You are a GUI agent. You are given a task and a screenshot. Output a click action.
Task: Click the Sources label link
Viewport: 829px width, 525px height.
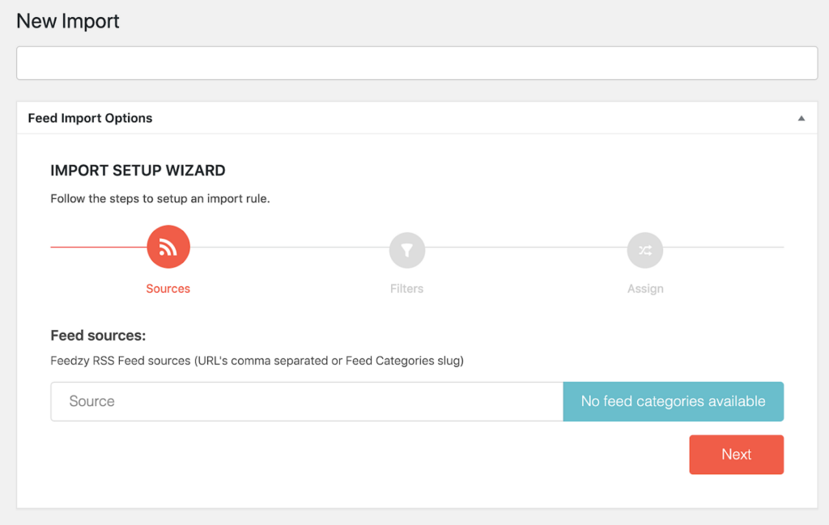coord(168,288)
